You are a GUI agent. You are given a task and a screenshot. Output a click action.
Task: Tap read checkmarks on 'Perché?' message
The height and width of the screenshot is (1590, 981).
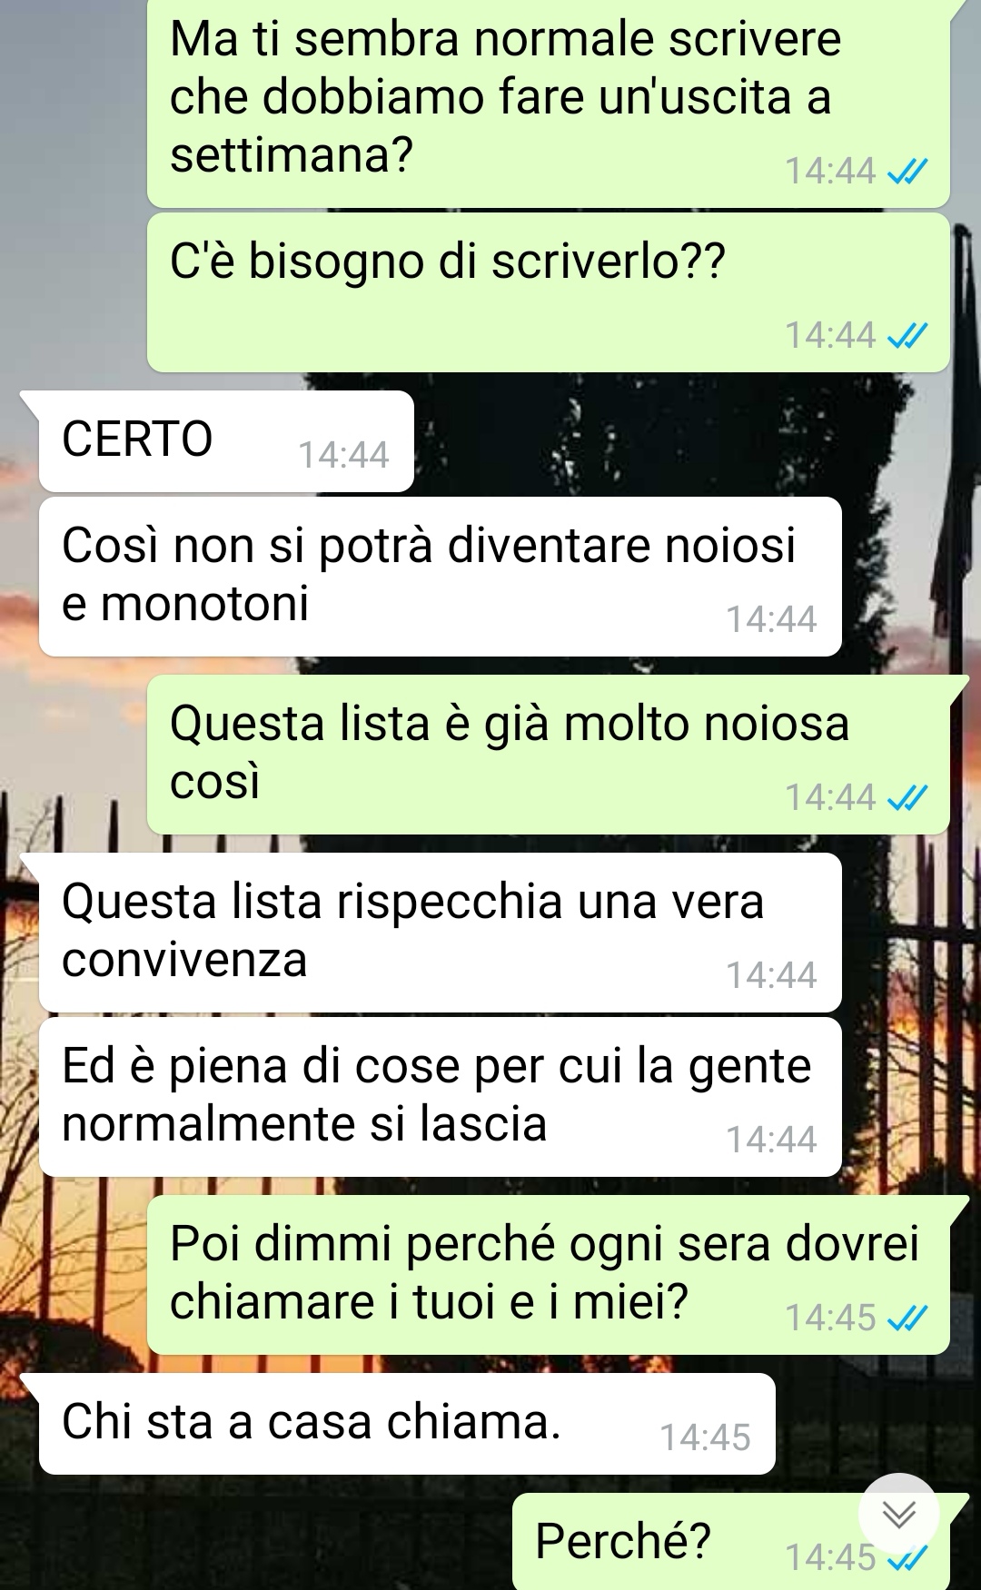pyautogui.click(x=907, y=1558)
